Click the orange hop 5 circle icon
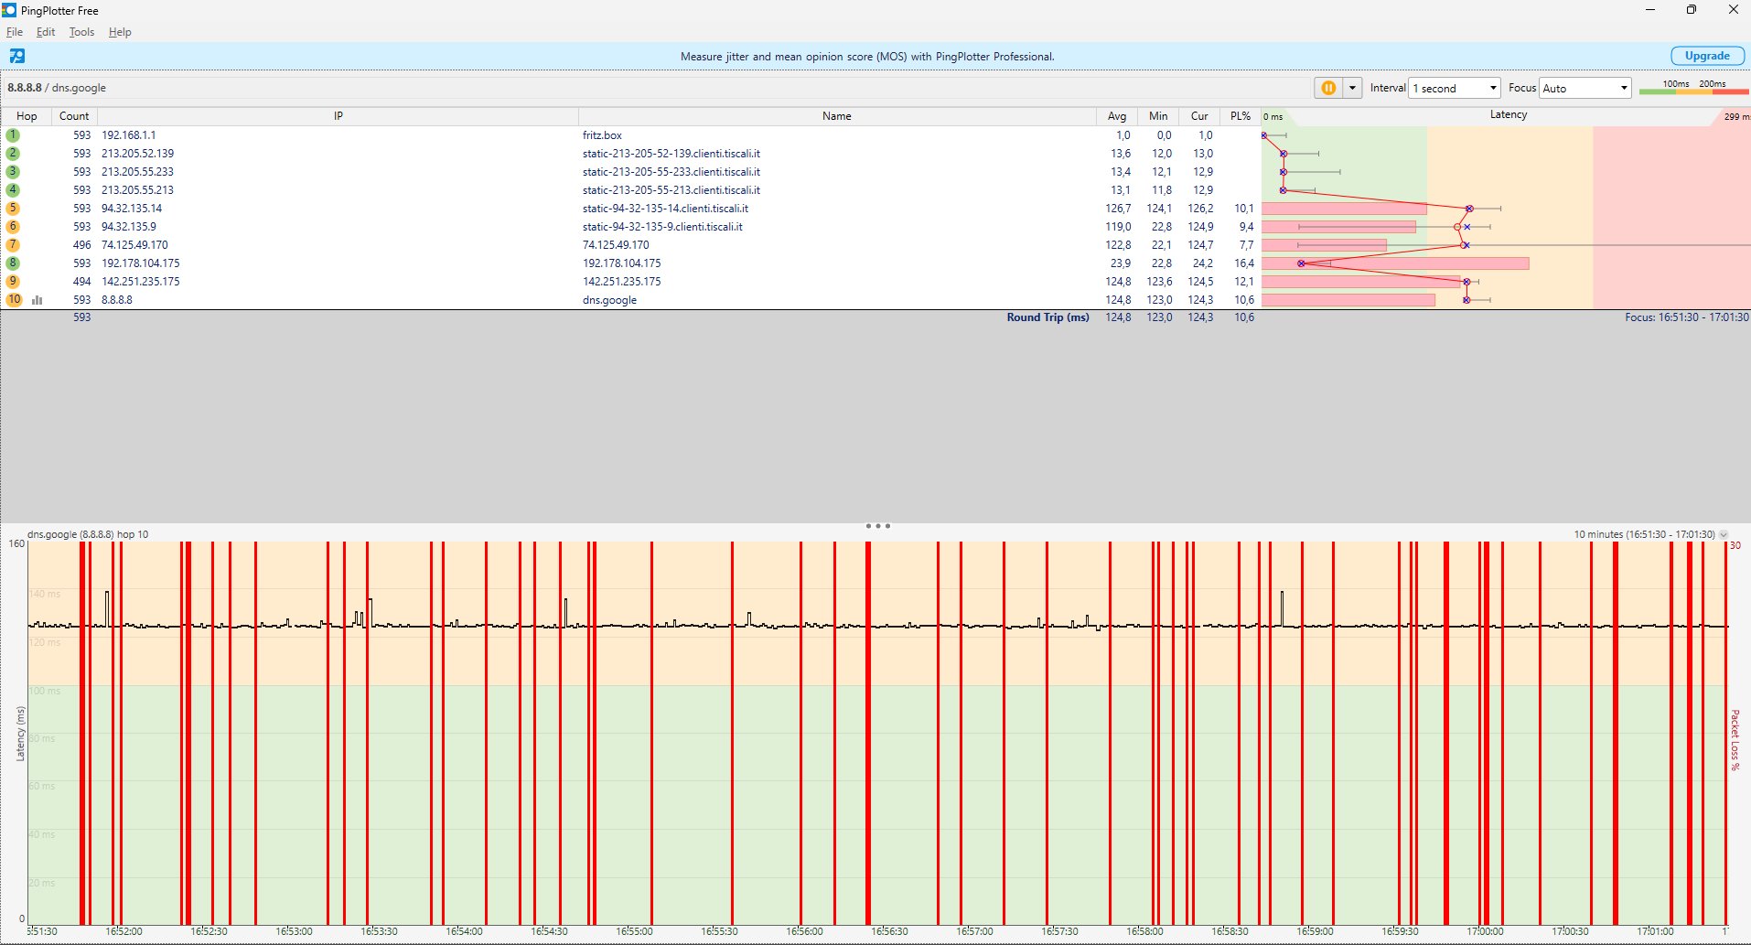This screenshot has width=1751, height=945. pos(13,209)
